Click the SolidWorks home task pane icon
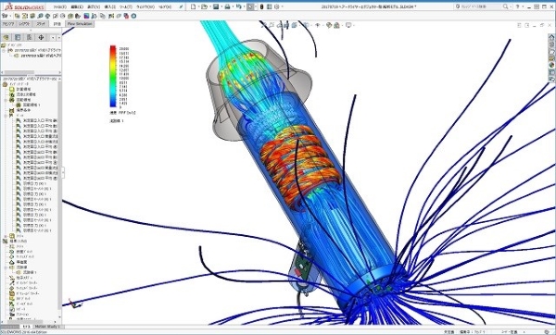The image size is (556, 335). point(551,37)
